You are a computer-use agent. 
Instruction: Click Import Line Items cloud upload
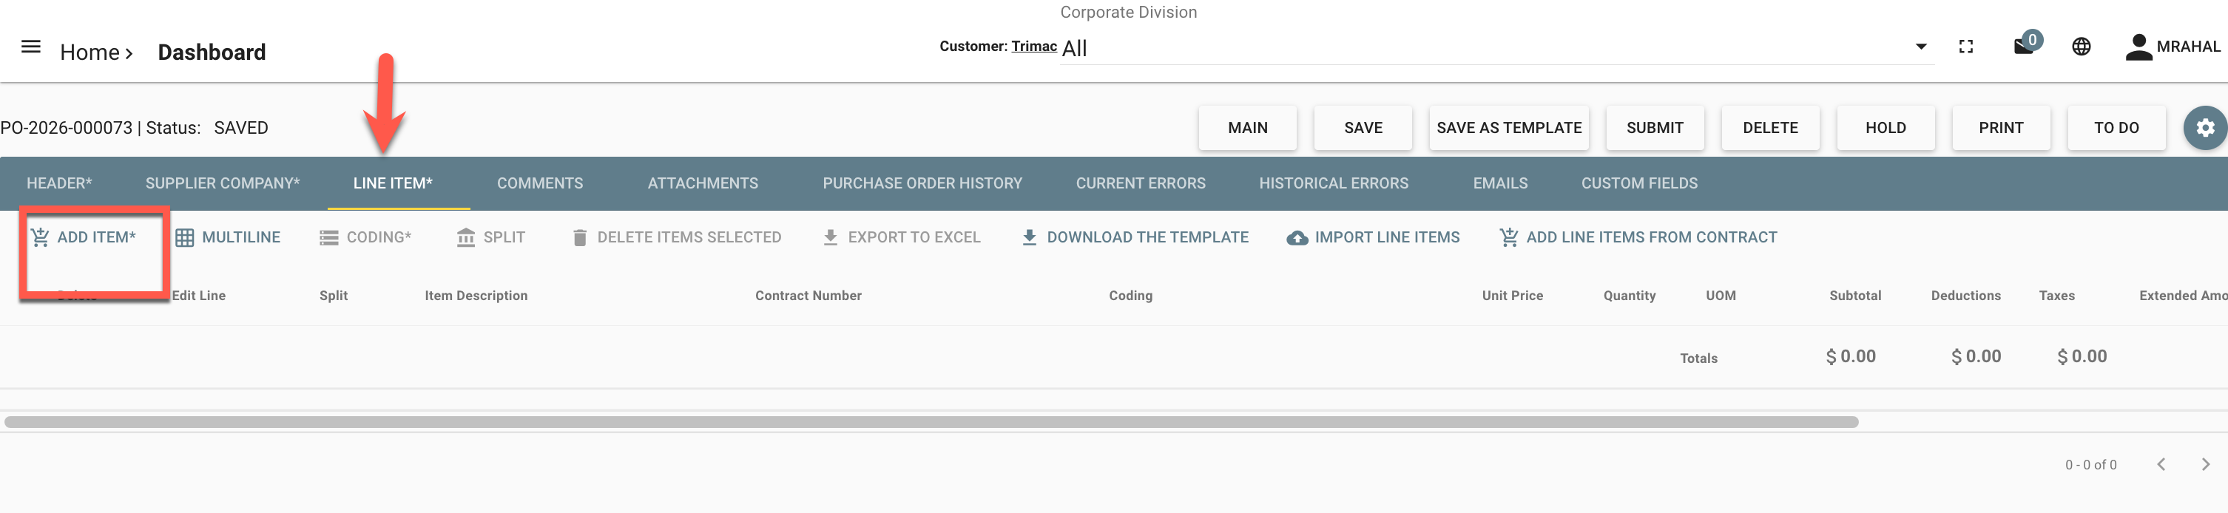(x=1373, y=237)
